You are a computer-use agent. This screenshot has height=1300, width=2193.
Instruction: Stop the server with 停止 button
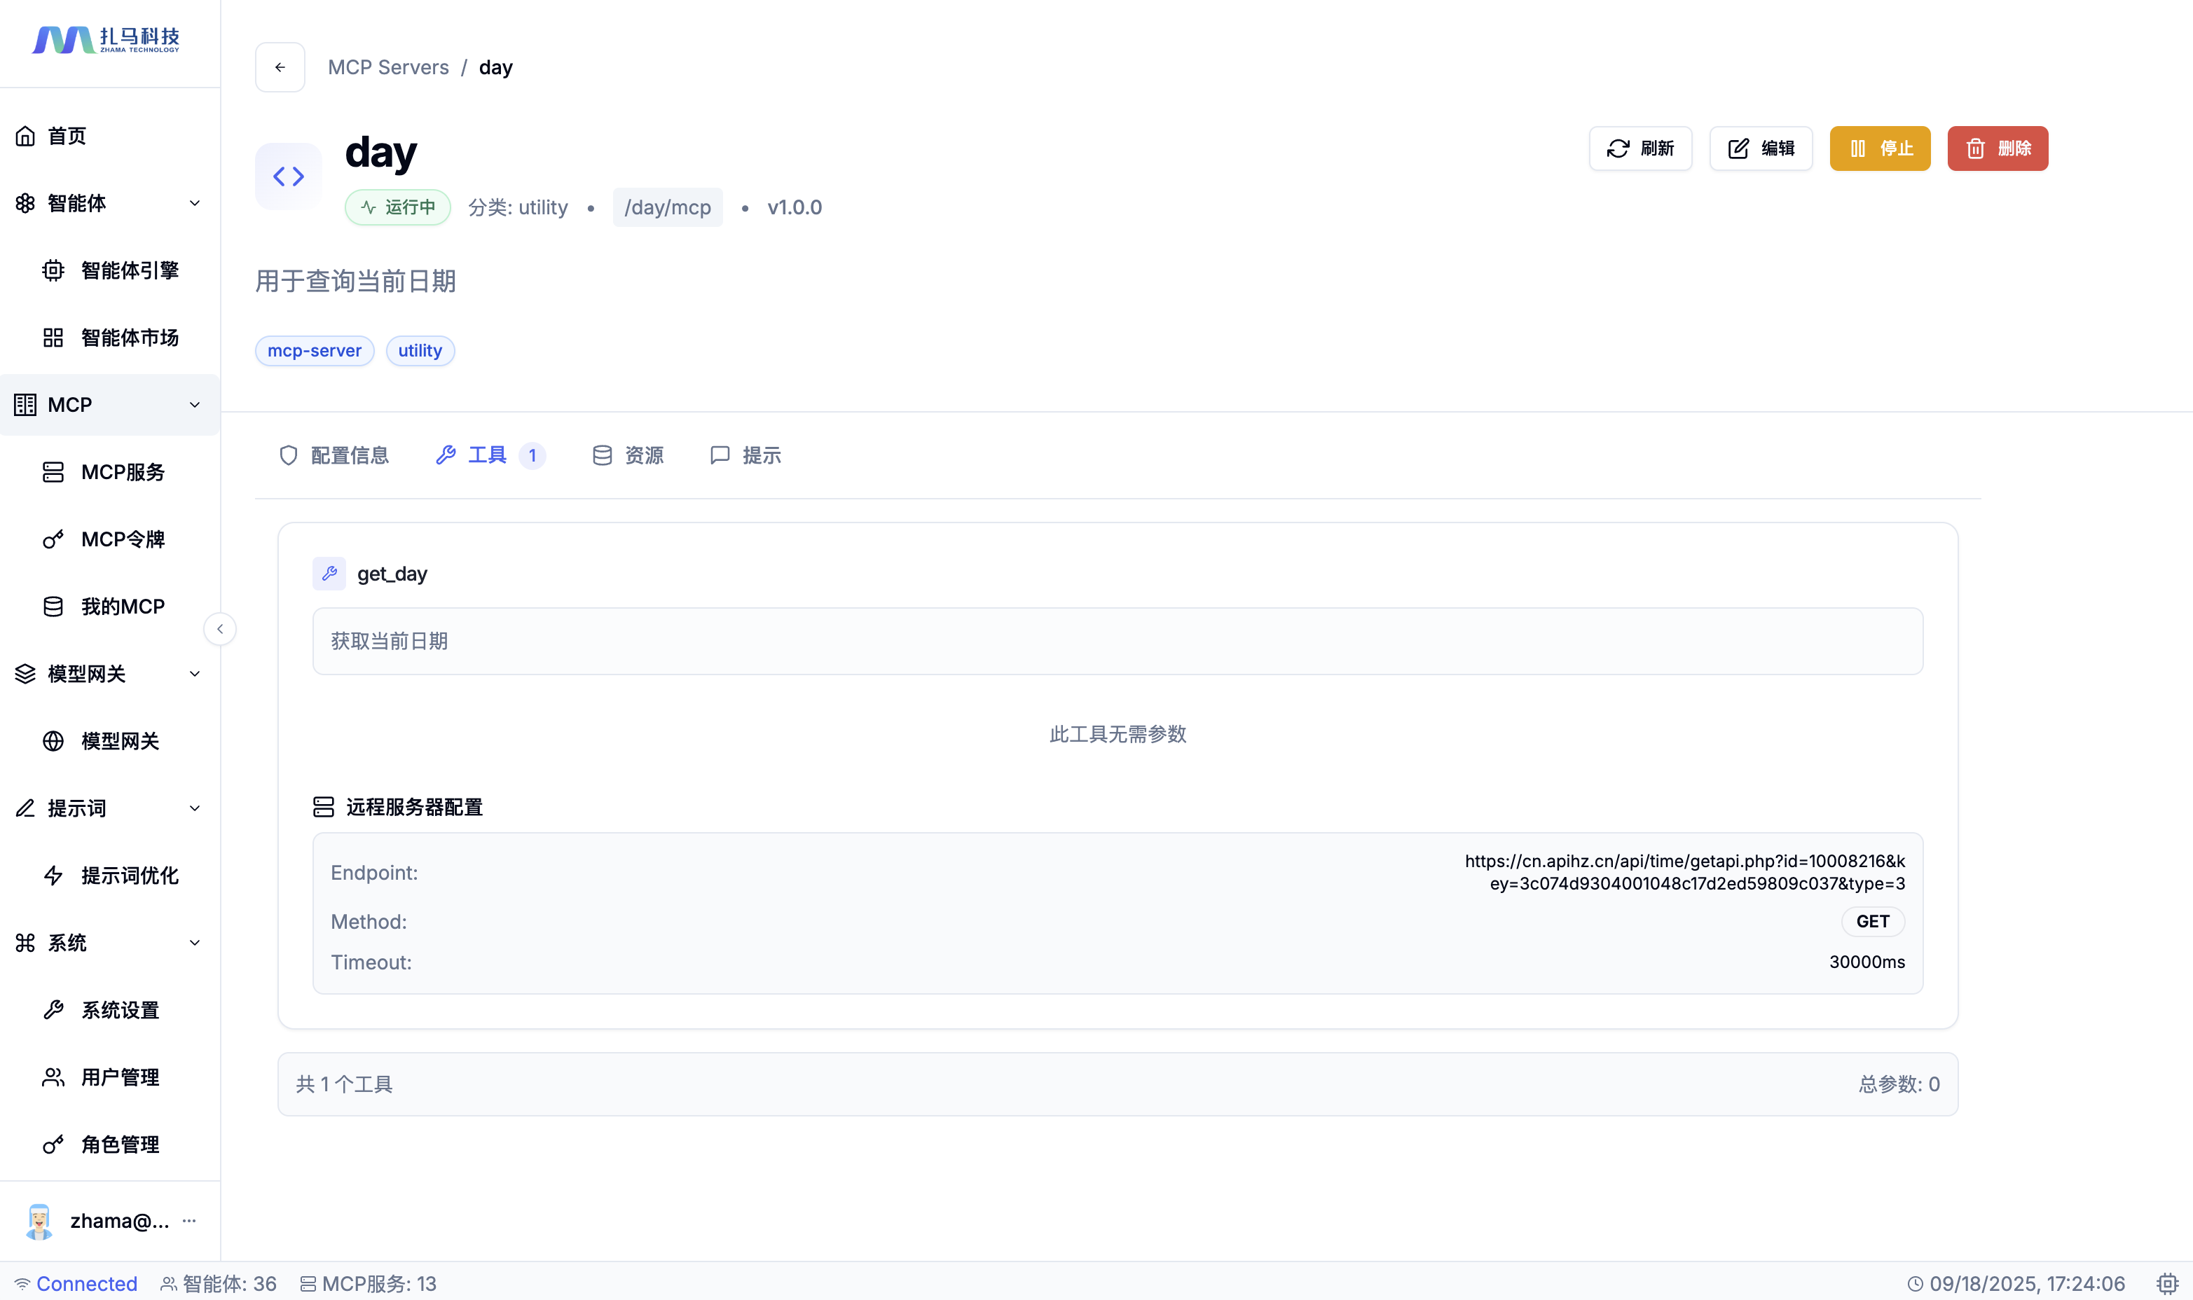[x=1879, y=148]
